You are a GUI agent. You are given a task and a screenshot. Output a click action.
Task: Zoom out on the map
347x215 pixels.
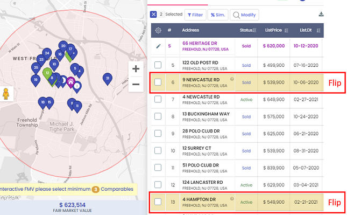(x=136, y=85)
